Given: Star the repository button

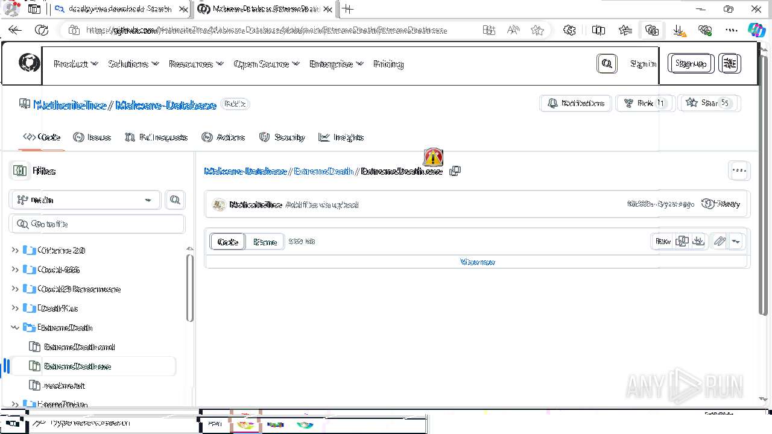Looking at the screenshot, I should pyautogui.click(x=709, y=103).
